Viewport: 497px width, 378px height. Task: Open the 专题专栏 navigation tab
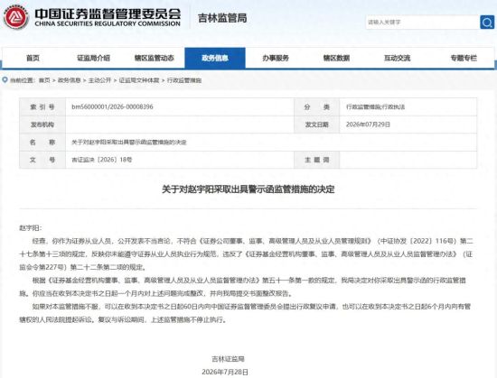click(x=464, y=59)
